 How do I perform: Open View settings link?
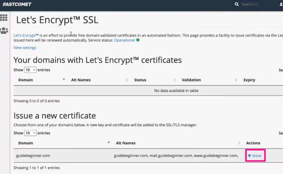pos(25,48)
